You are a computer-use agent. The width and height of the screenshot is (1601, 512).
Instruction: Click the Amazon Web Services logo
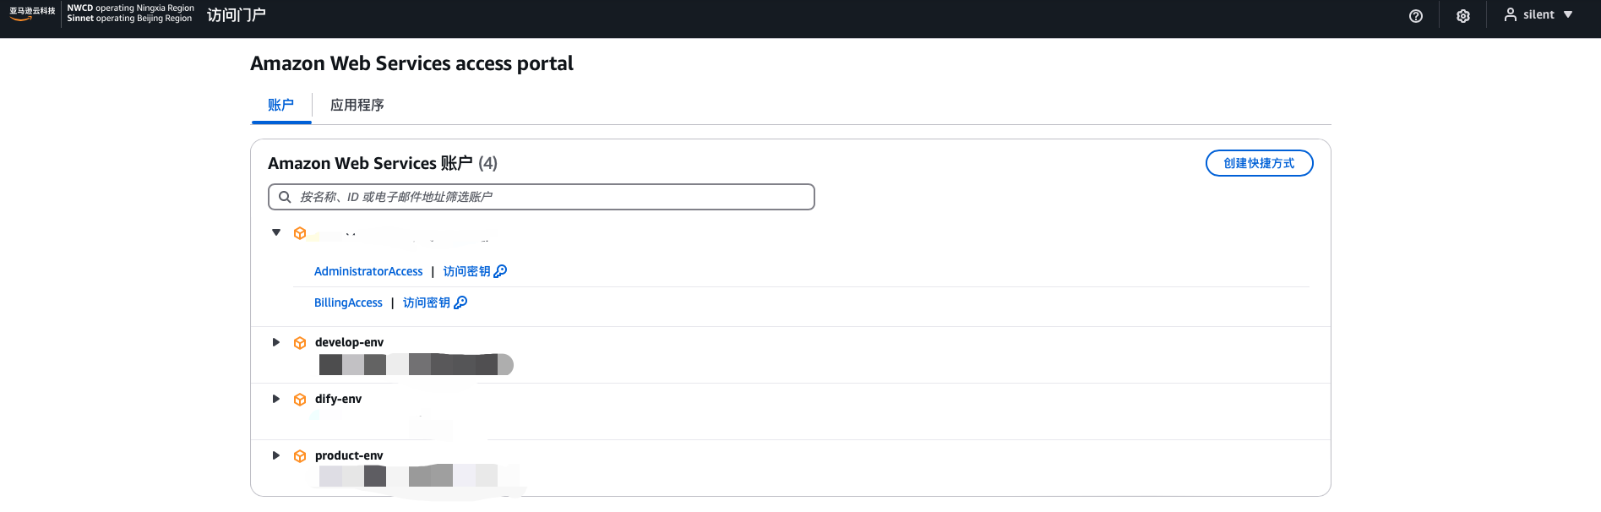click(32, 14)
